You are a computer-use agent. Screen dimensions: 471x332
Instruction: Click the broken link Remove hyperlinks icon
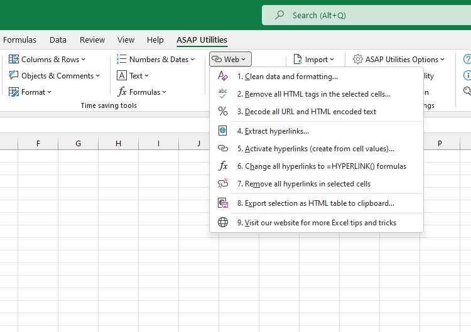[222, 183]
